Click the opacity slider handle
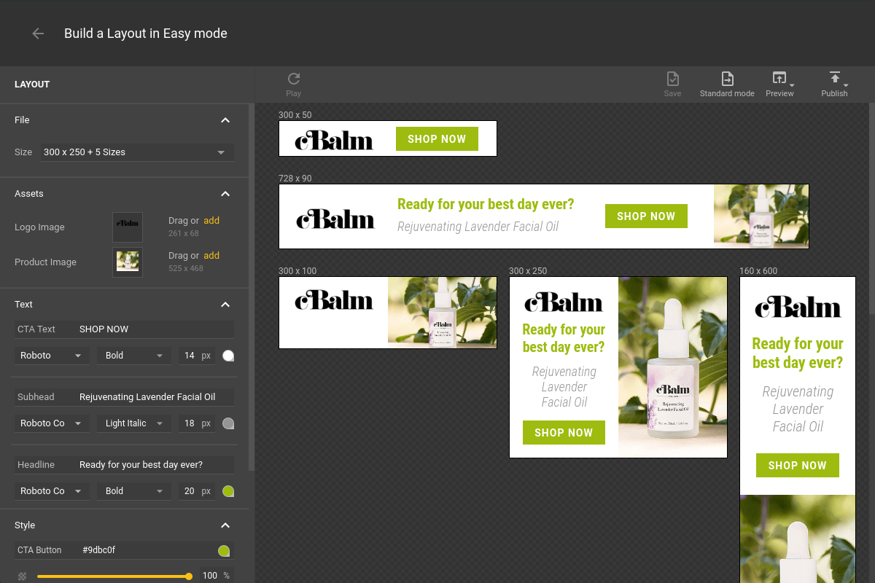This screenshot has height=583, width=875. point(189,576)
